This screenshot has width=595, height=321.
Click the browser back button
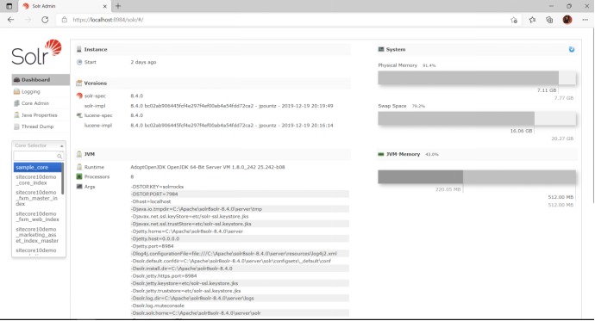coord(10,20)
